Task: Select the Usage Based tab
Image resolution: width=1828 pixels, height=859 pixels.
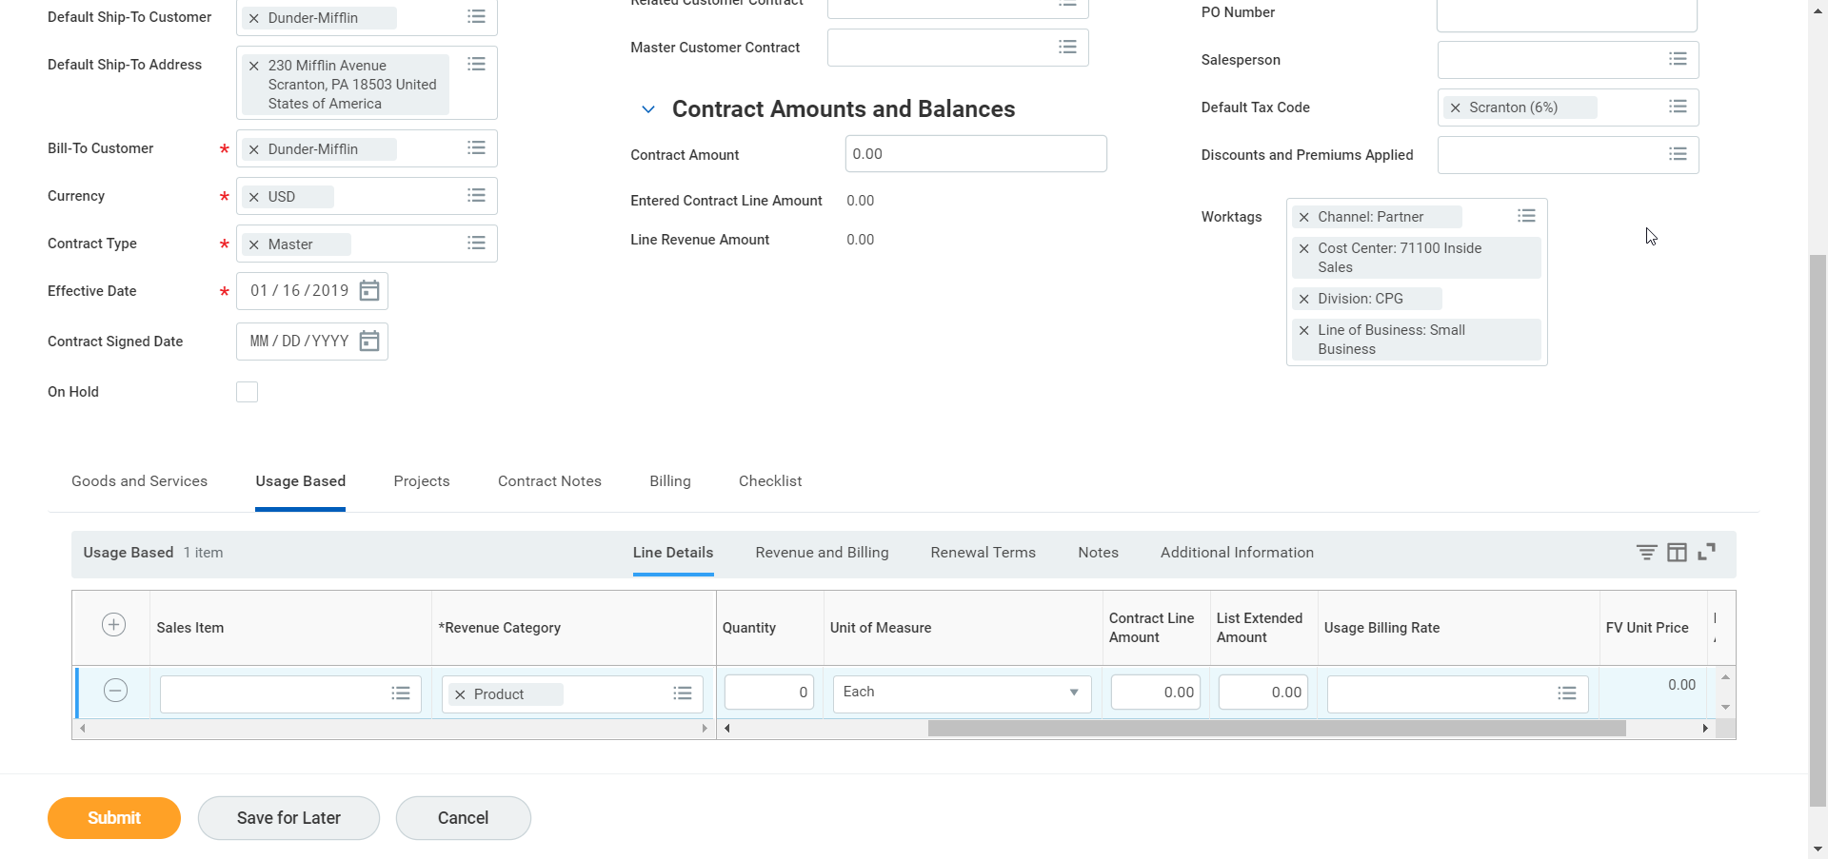Action: 300,481
